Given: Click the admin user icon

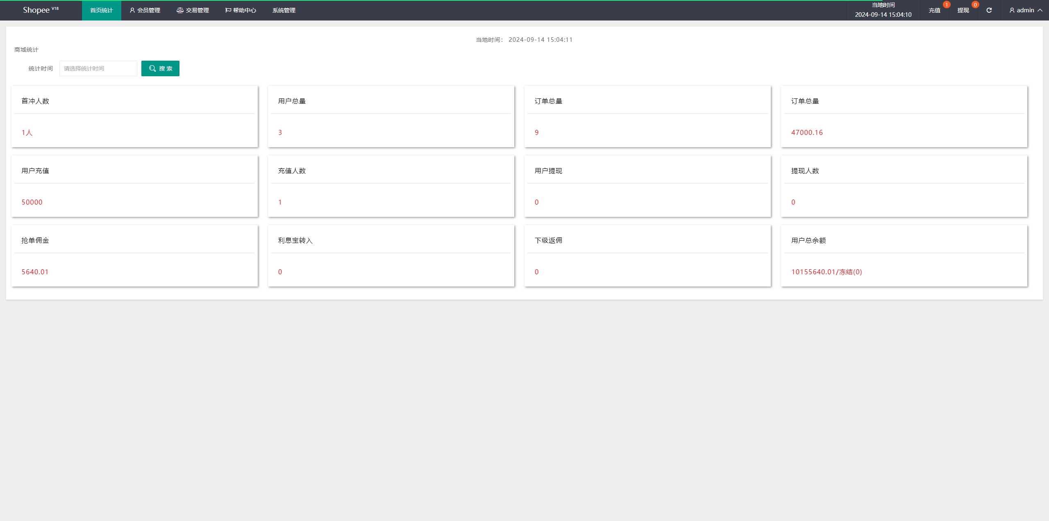Looking at the screenshot, I should pyautogui.click(x=1012, y=10).
